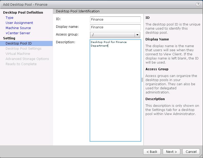203x158 pixels.
Task: Open the help question mark icon
Action: pos(198,4)
